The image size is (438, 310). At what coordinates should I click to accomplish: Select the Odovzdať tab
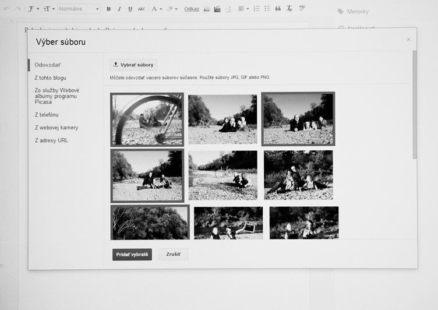[x=48, y=65]
